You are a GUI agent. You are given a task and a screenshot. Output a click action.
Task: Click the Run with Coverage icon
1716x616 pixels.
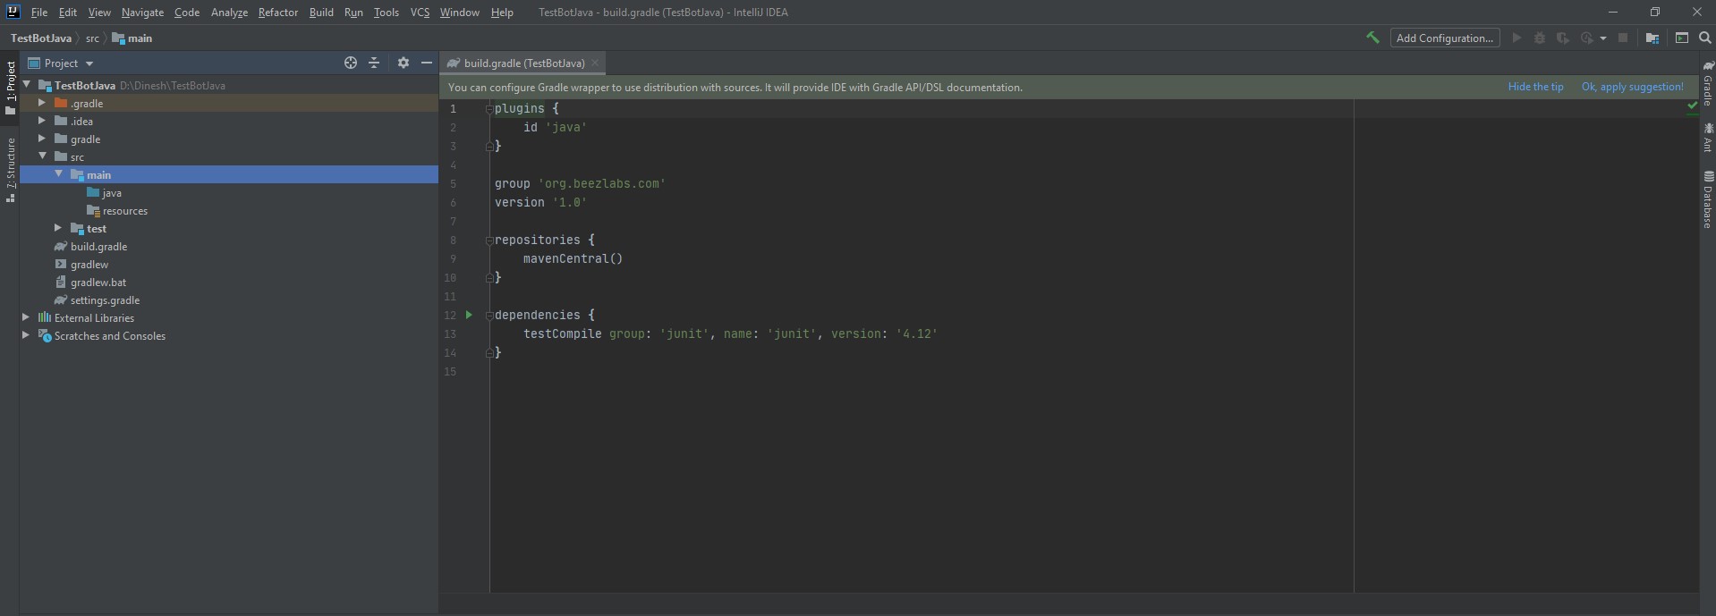(x=1563, y=38)
